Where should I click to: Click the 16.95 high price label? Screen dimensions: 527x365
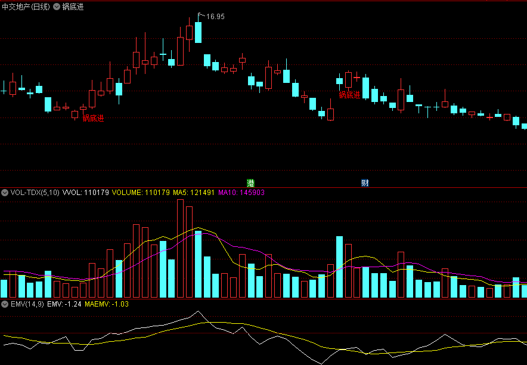215,17
